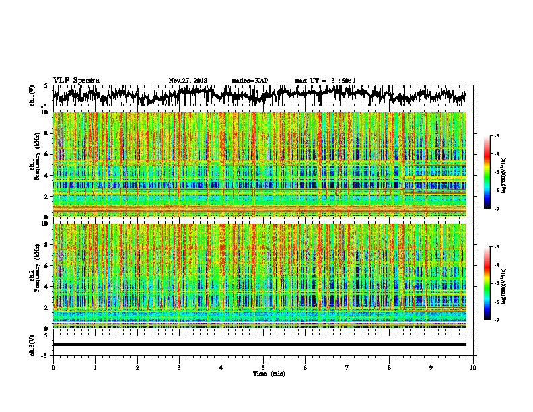Image resolution: width=533 pixels, height=412 pixels.
Task: Click the log(PSD) label beside ch.2 color scale
Action: (x=503, y=286)
